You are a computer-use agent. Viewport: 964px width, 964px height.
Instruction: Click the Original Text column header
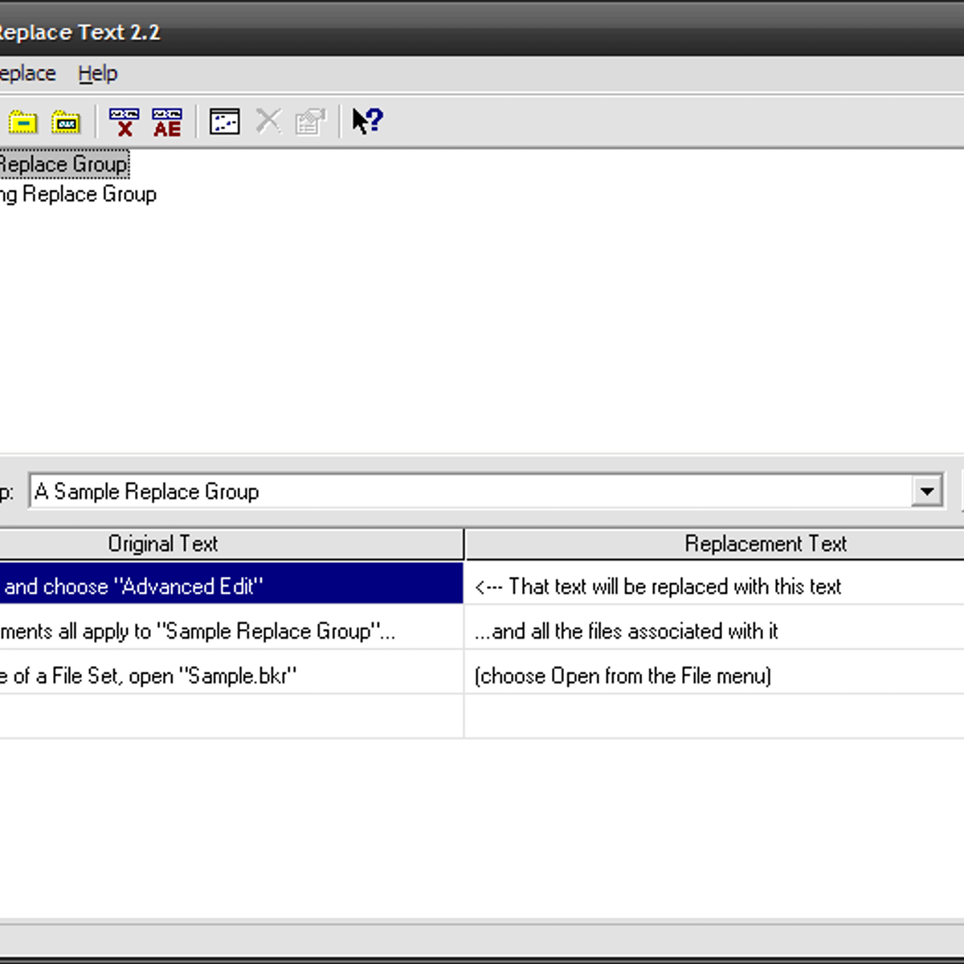[x=163, y=544]
